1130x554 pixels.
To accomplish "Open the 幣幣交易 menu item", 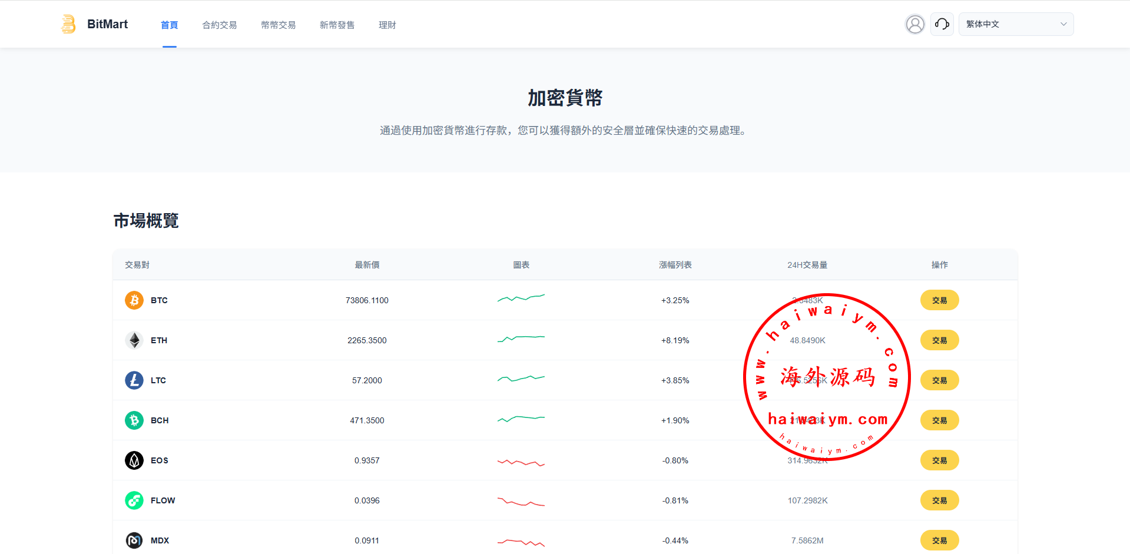I will [278, 25].
